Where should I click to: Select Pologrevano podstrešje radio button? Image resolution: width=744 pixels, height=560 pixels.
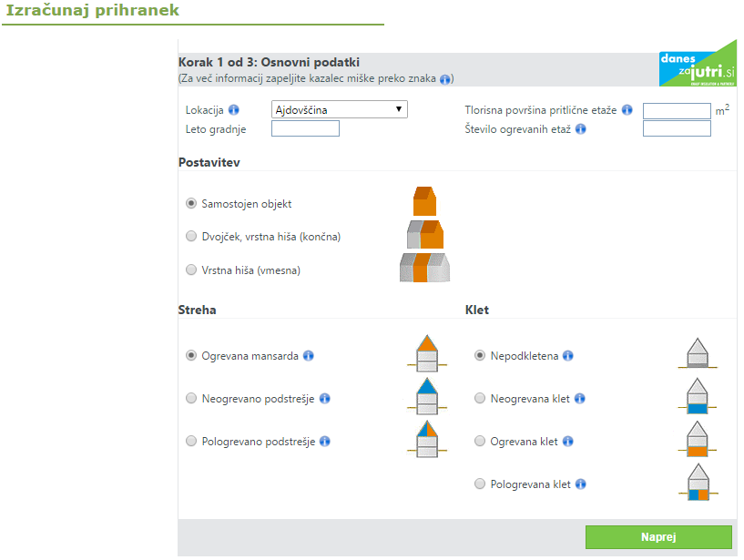191,442
